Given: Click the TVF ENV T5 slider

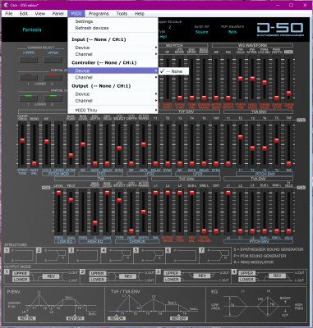Looking at the screenshot, I should tap(204, 164).
